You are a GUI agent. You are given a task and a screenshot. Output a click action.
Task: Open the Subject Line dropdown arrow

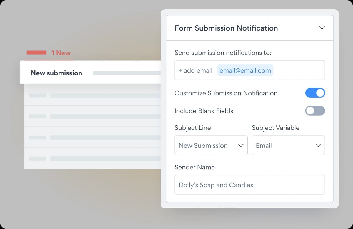pyautogui.click(x=241, y=145)
